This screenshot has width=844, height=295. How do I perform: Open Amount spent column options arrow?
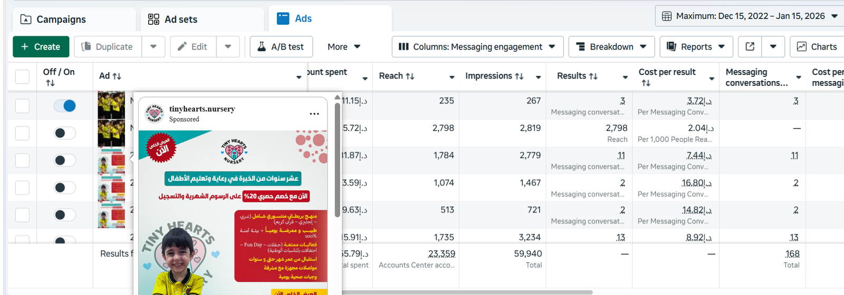[x=365, y=78]
